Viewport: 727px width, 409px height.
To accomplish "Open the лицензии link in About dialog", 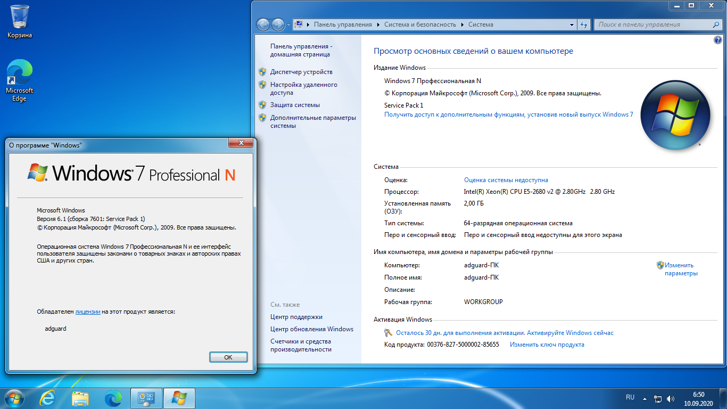I will click(x=88, y=312).
